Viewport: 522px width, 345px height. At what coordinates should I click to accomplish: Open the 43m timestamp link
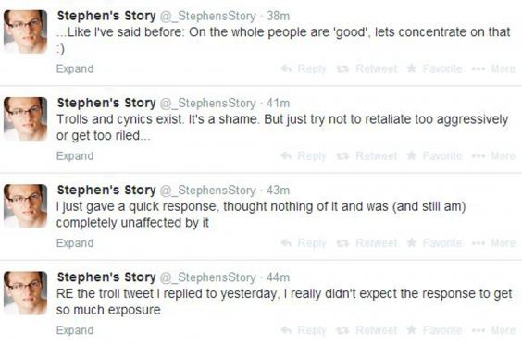pyautogui.click(x=278, y=191)
